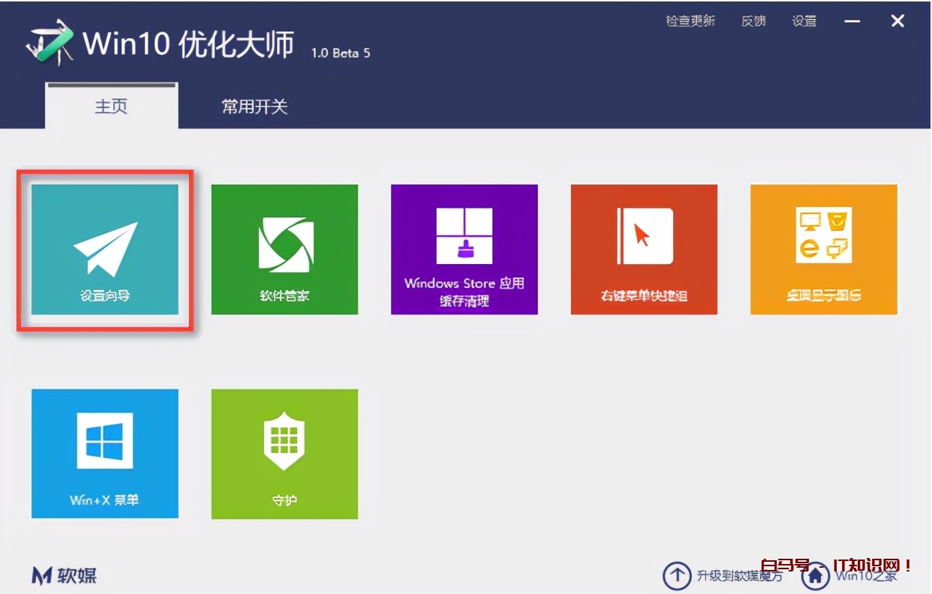Click the up-arrow circle upgrade icon
The width and height of the screenshot is (932, 594).
677,576
